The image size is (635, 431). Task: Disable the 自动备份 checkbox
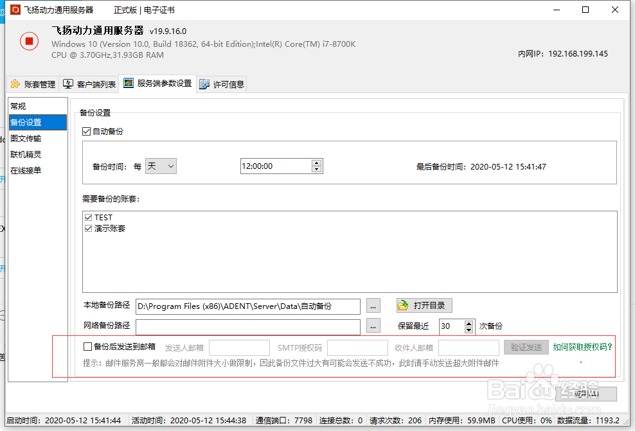pos(87,131)
